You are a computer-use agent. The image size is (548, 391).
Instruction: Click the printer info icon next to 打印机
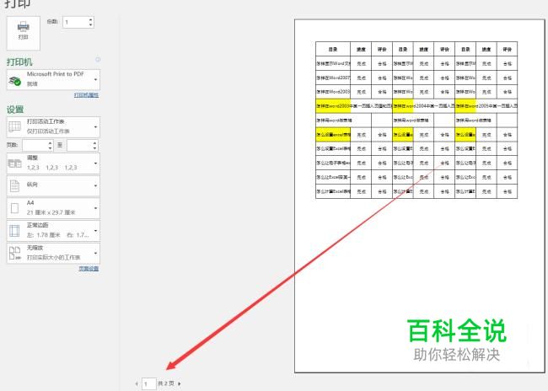98,59
